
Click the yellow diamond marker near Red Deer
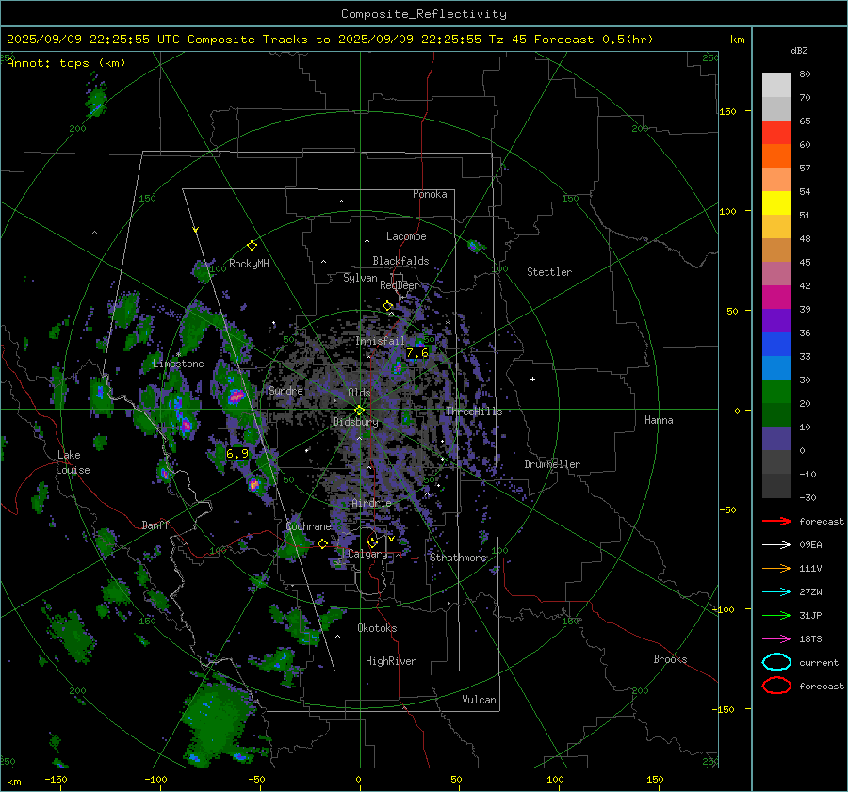tap(388, 306)
